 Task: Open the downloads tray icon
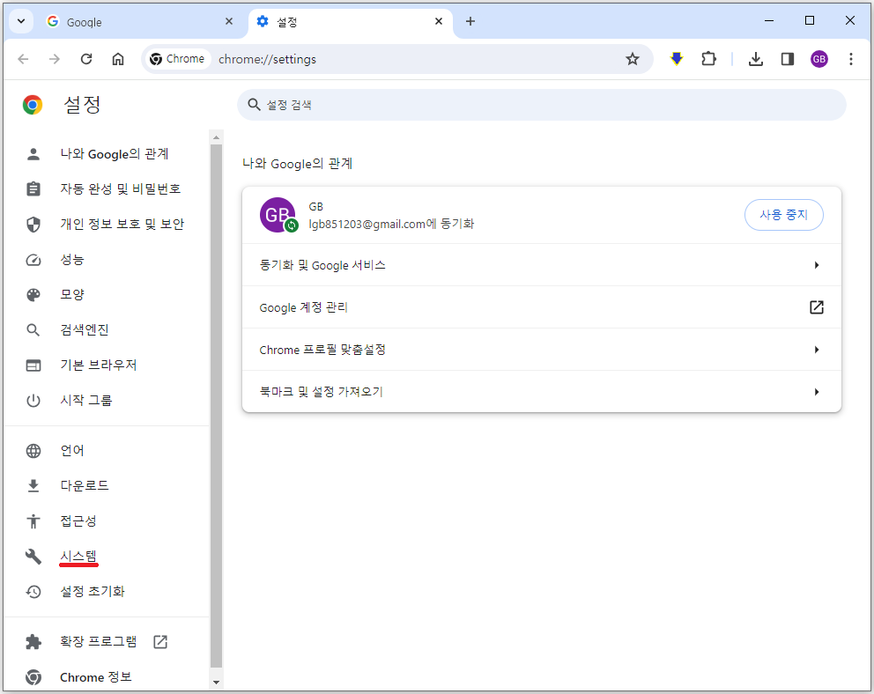(755, 59)
